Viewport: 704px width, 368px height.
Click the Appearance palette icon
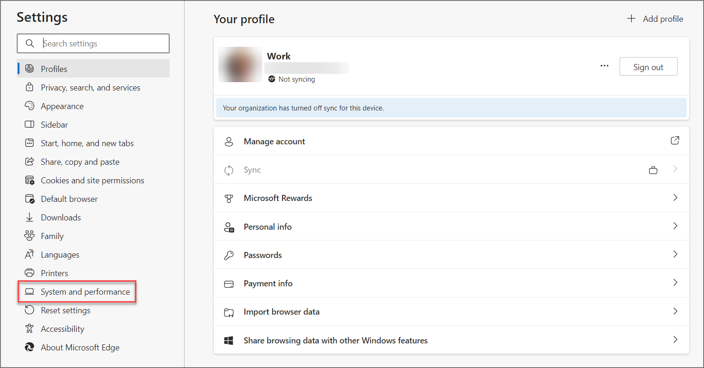coord(29,106)
